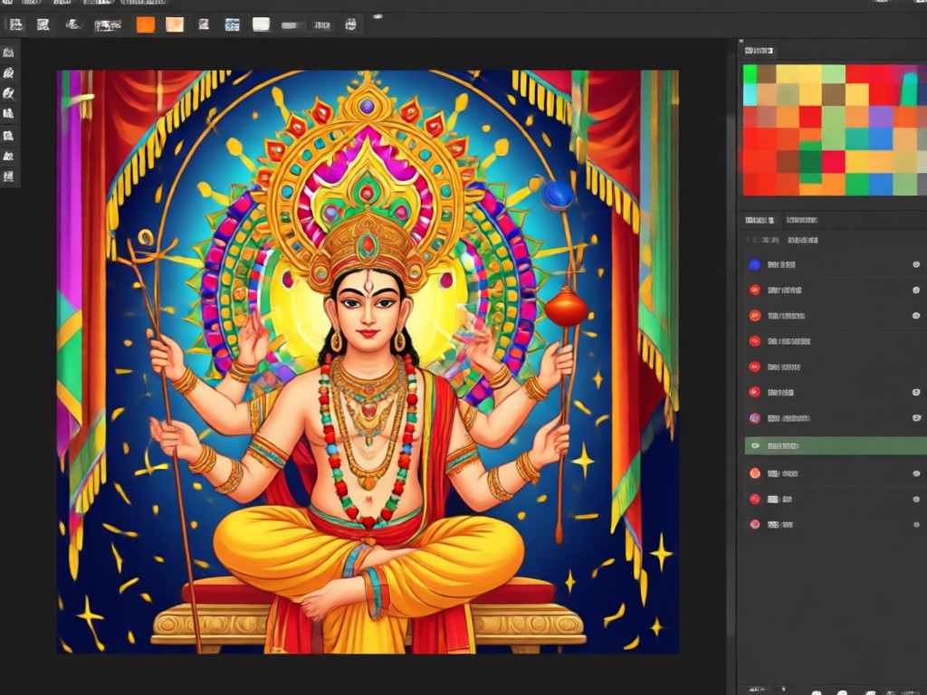Select the first icon in the top options bar
The image size is (927, 695).
coord(16,24)
